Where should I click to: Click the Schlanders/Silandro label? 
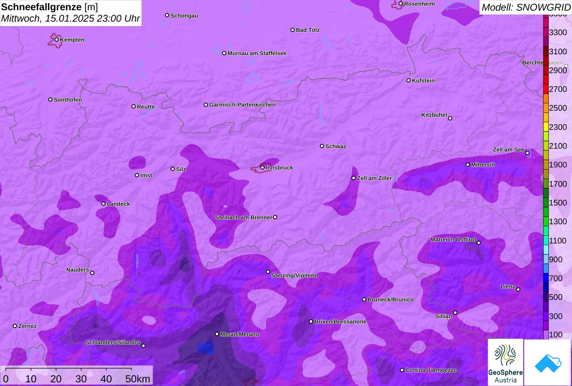113,342
